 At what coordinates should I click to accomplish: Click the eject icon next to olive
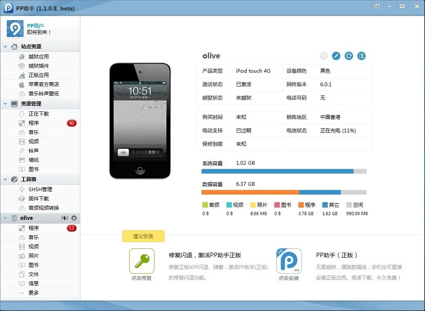74,218
